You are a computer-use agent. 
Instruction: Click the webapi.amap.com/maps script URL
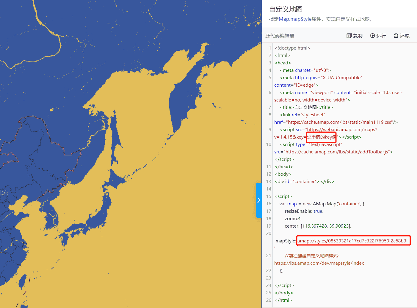342,129
